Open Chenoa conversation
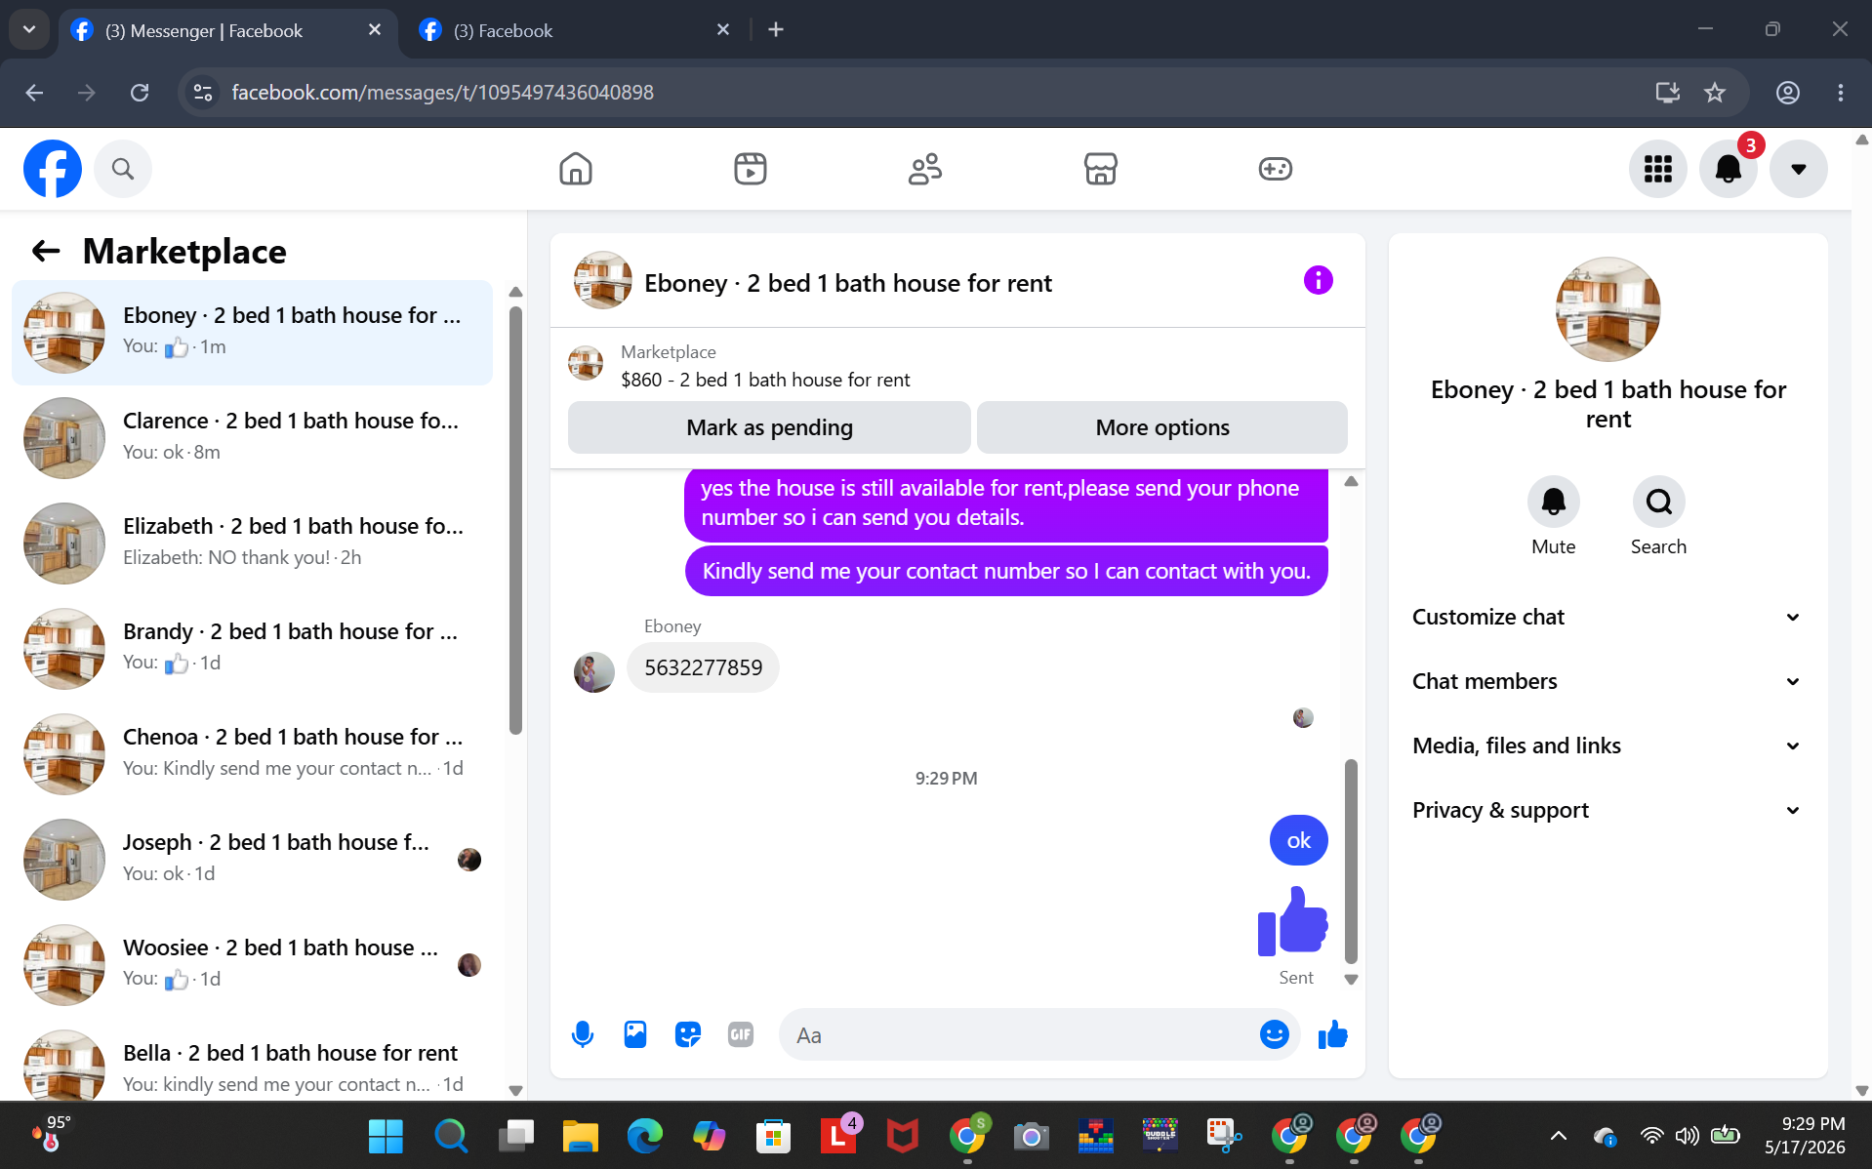 pyautogui.click(x=252, y=753)
